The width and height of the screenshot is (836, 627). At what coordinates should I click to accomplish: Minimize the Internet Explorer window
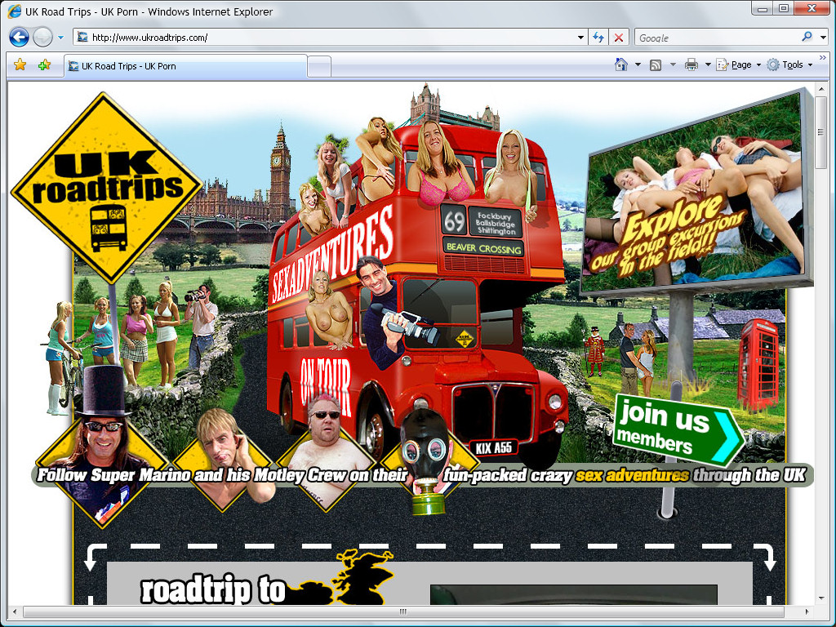pos(763,8)
